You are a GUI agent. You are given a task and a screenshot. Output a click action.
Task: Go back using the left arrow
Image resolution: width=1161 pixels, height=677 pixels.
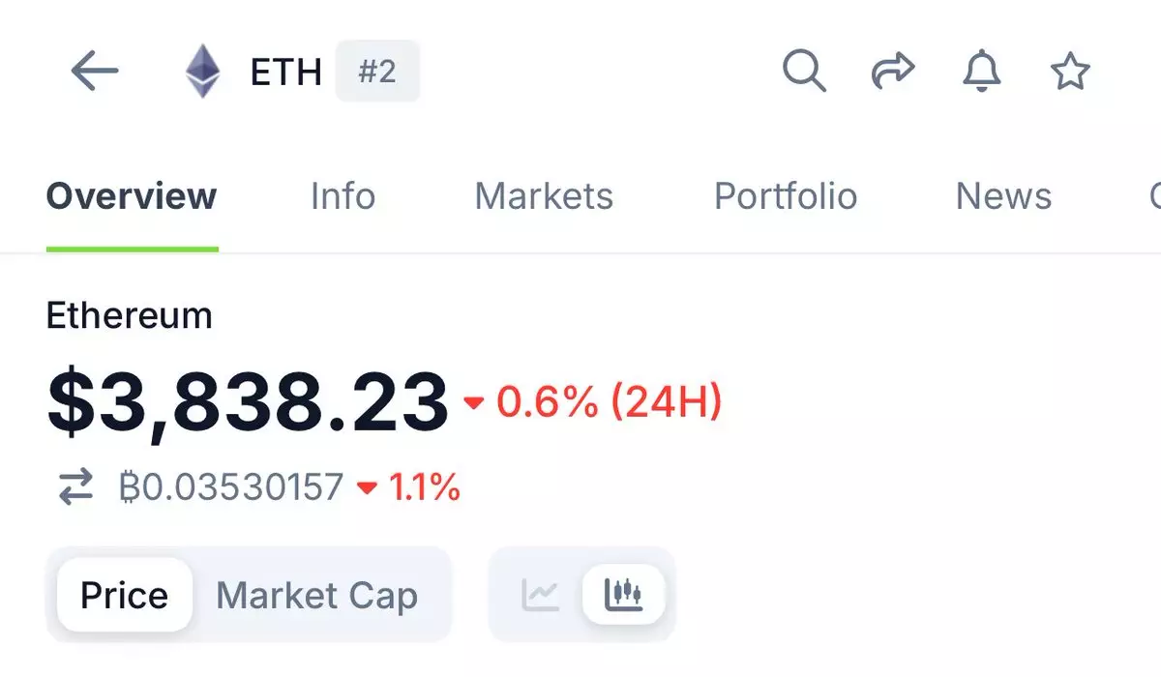[x=95, y=72]
